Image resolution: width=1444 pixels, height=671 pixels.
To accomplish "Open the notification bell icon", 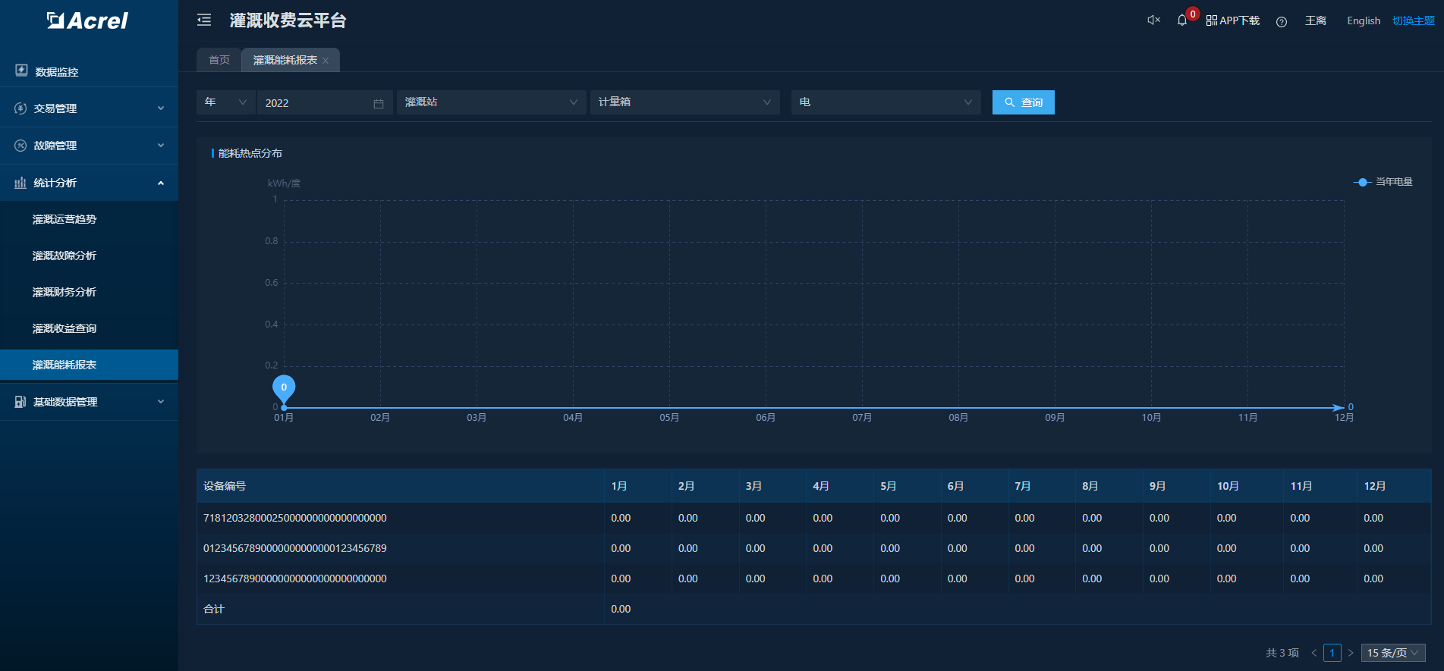I will coord(1181,20).
